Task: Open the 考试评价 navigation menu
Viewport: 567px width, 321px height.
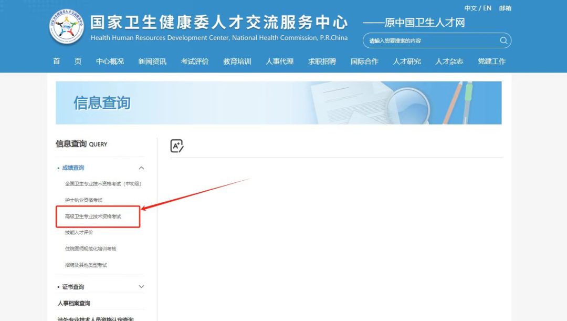Action: point(195,61)
